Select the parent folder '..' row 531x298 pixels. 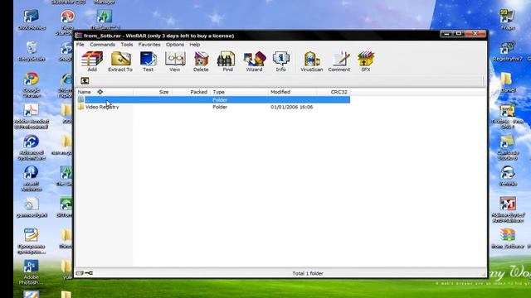pyautogui.click(x=213, y=99)
